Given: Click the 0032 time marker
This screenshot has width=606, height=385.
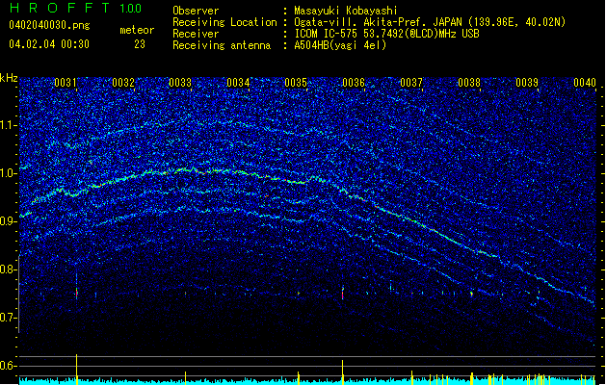Looking at the screenshot, I should pyautogui.click(x=123, y=83).
